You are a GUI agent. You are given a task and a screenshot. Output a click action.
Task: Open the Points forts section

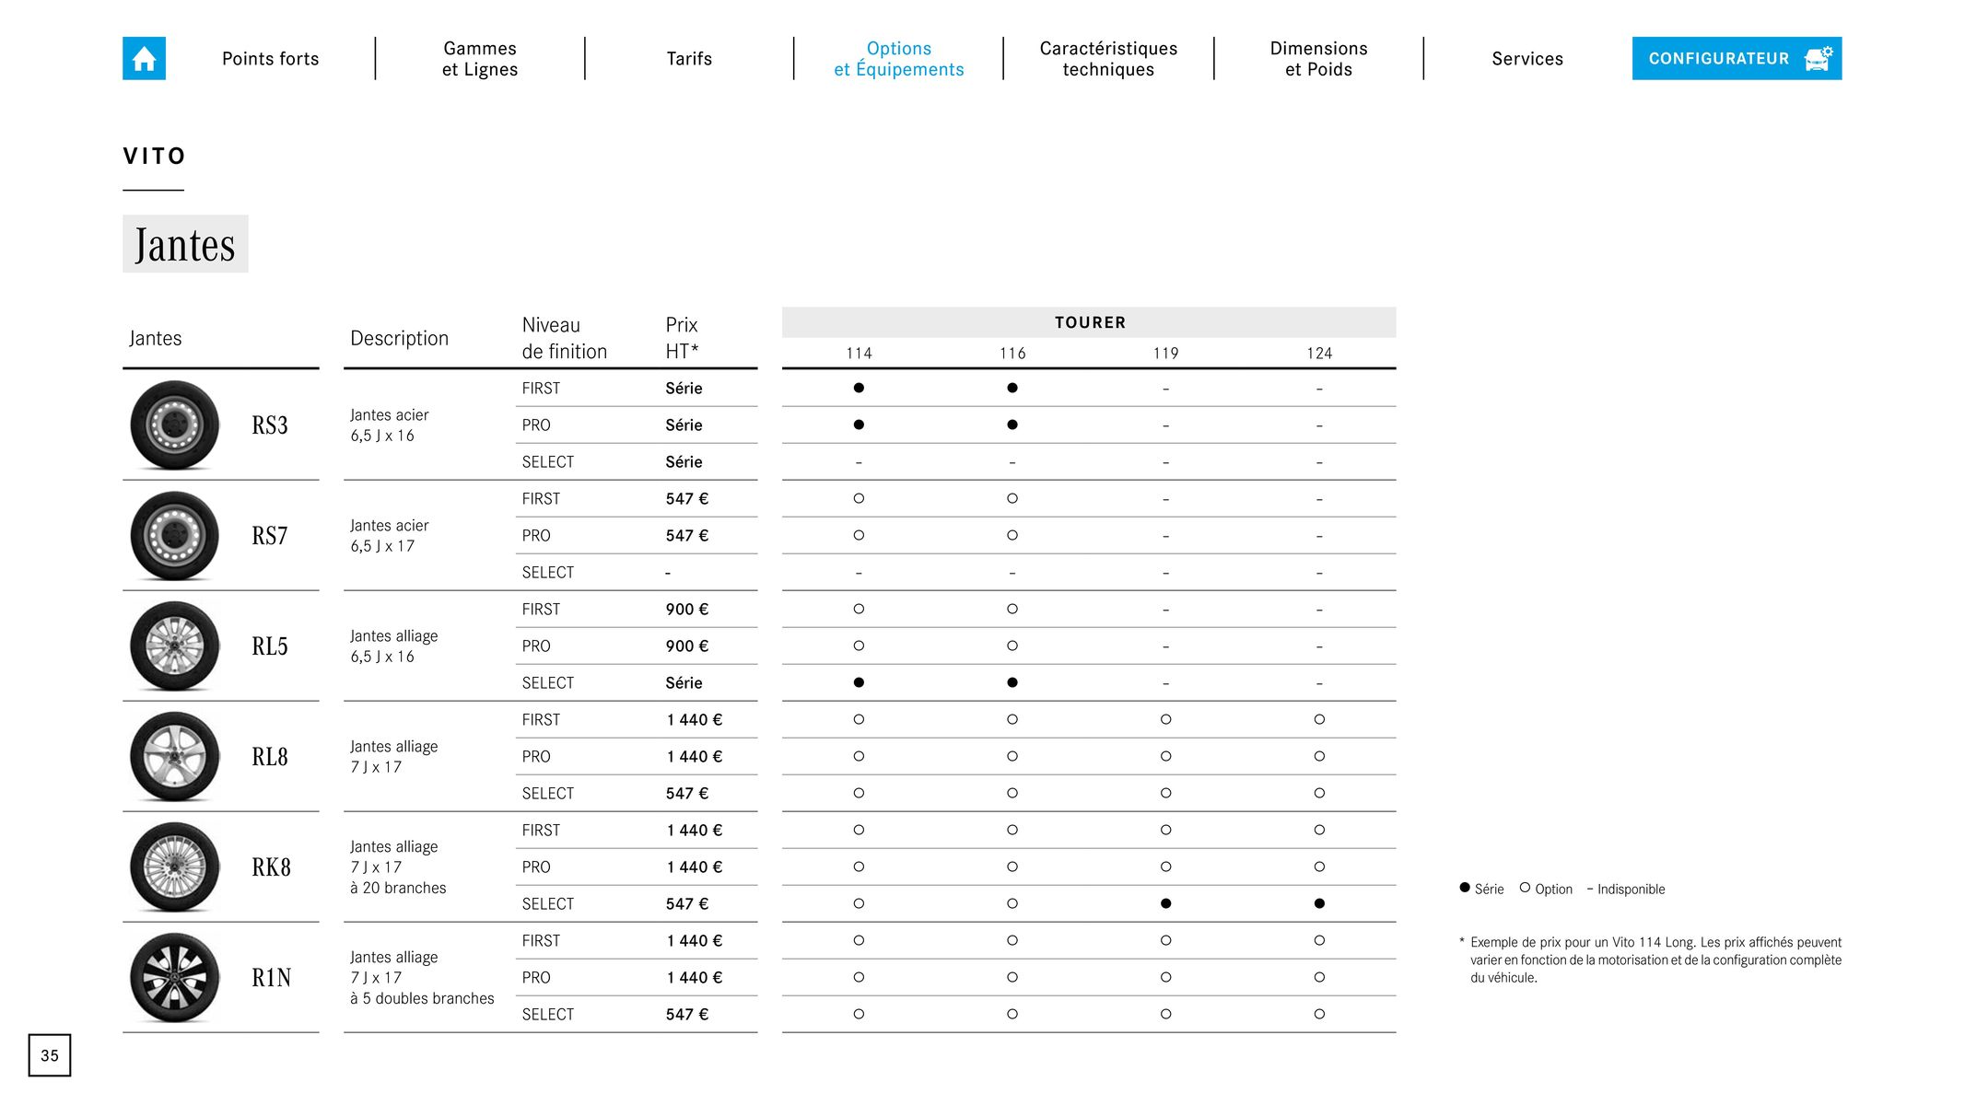coord(270,59)
